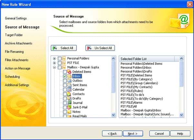Select 'Mailbox - Deepak Gupta\Inbox' list entry
The image size is (194, 140).
[x=141, y=110]
